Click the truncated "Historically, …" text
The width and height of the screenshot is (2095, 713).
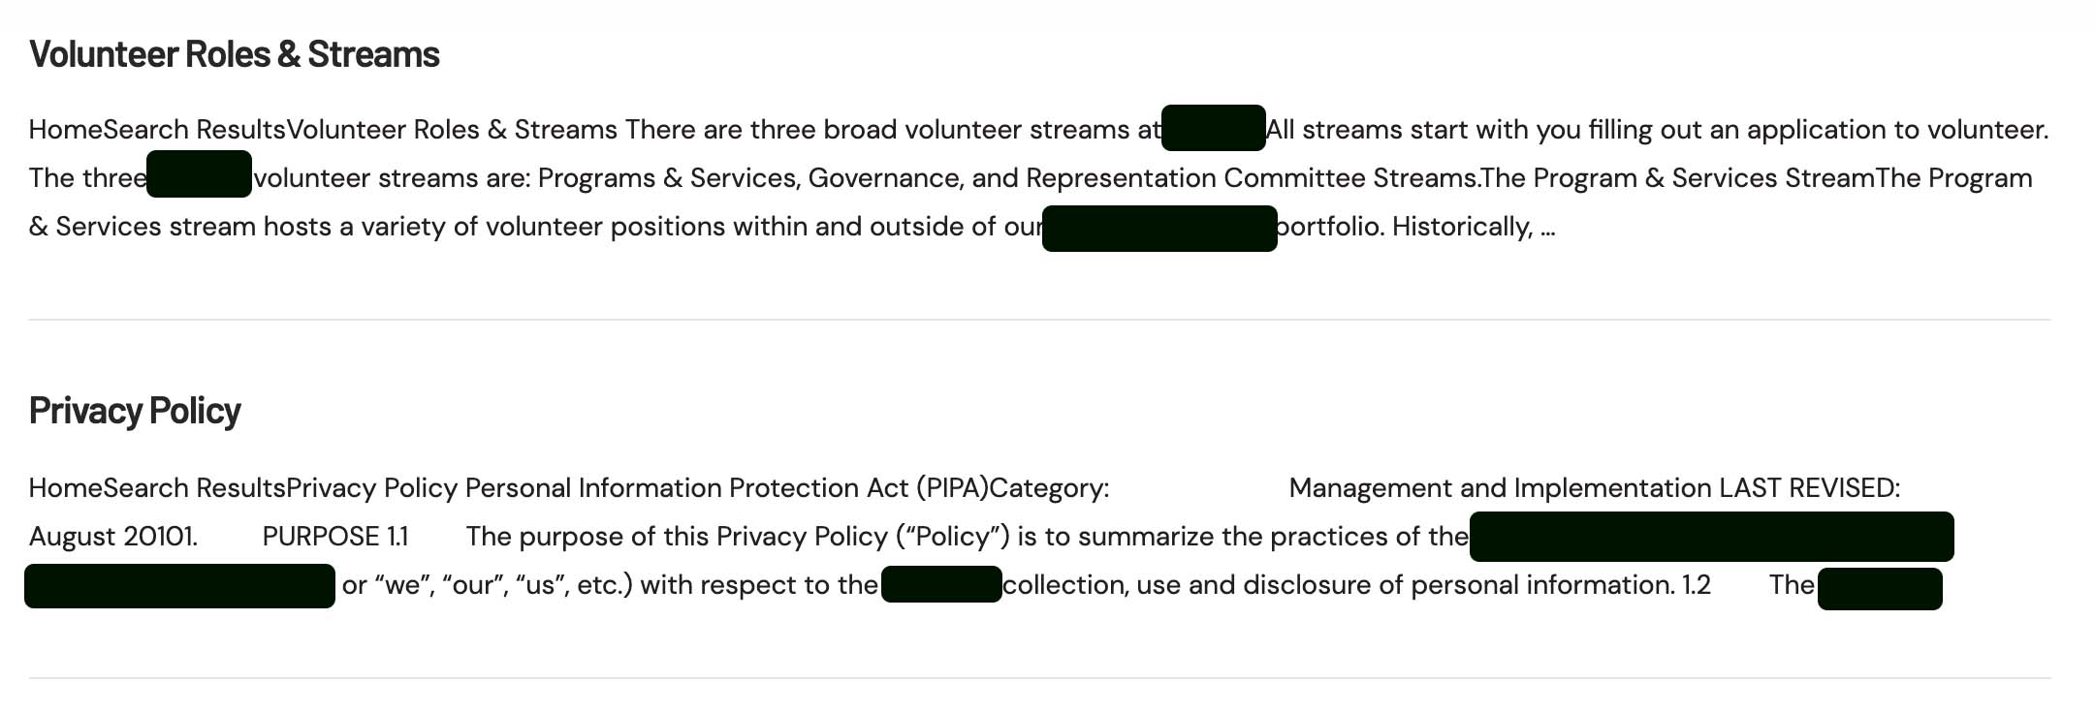[1473, 227]
